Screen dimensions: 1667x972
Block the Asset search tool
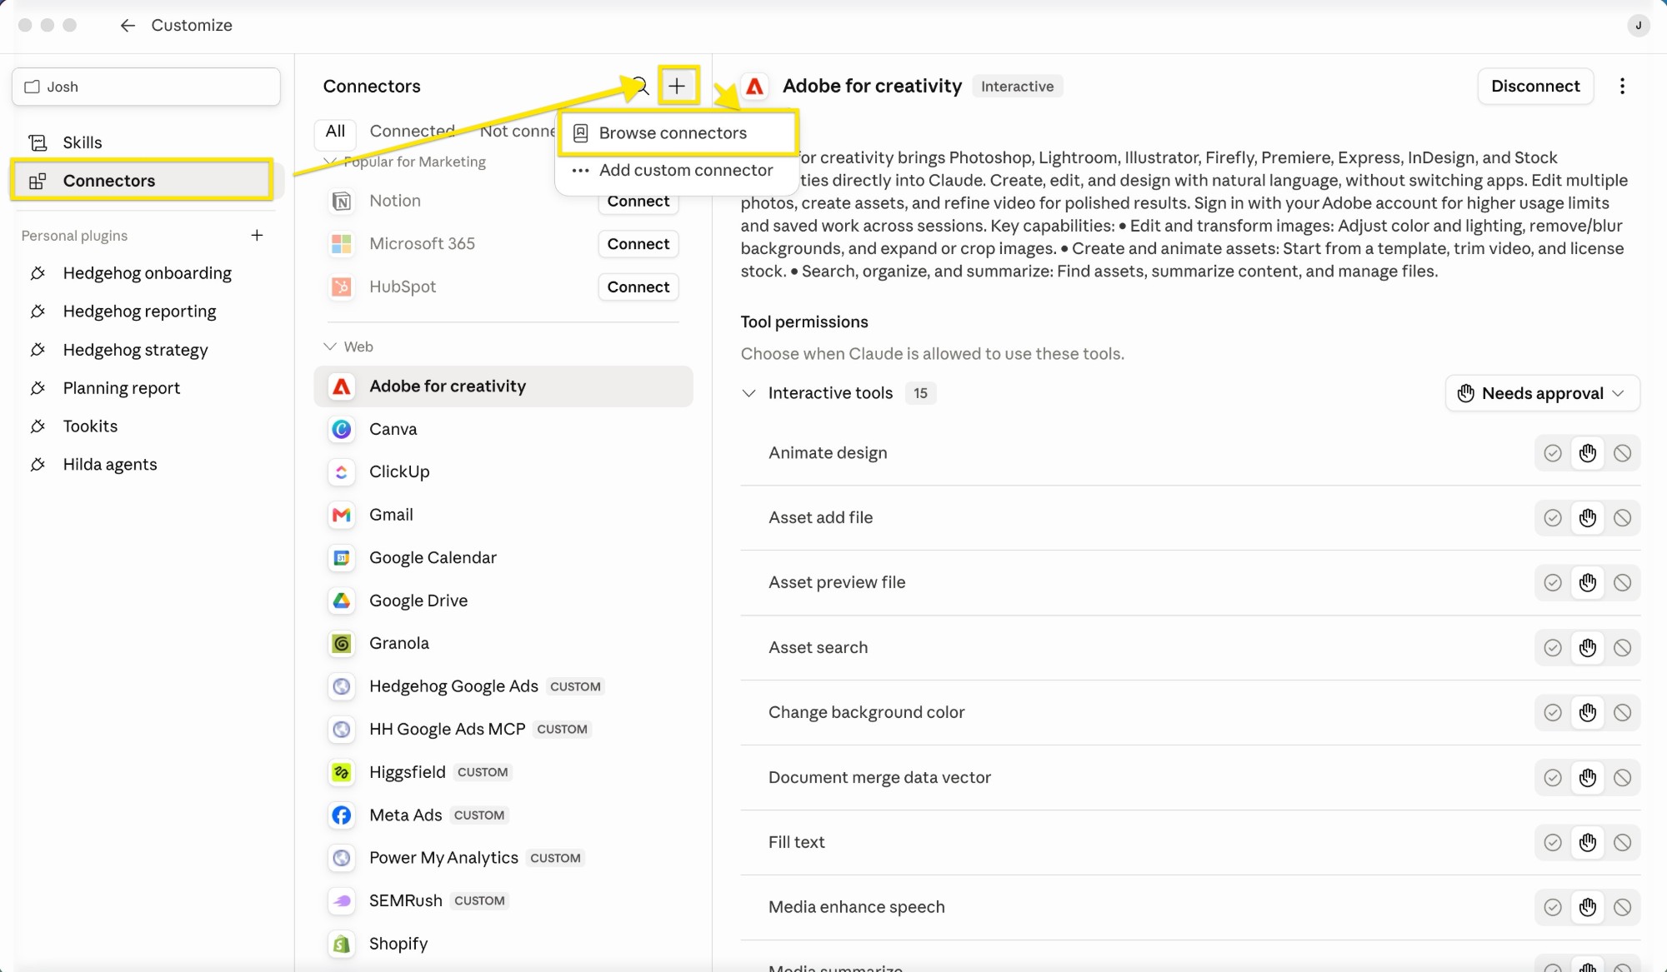(1622, 648)
